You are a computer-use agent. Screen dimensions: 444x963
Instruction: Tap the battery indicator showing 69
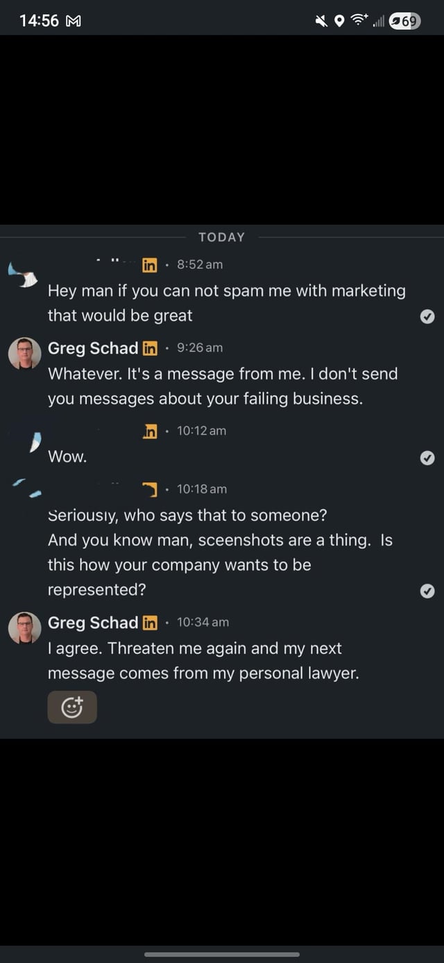[x=404, y=21]
